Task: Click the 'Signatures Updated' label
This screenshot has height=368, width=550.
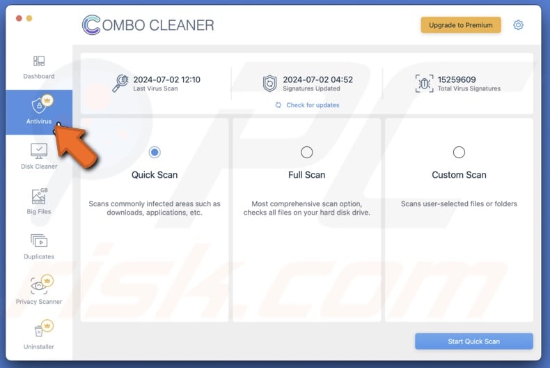Action: 311,89
